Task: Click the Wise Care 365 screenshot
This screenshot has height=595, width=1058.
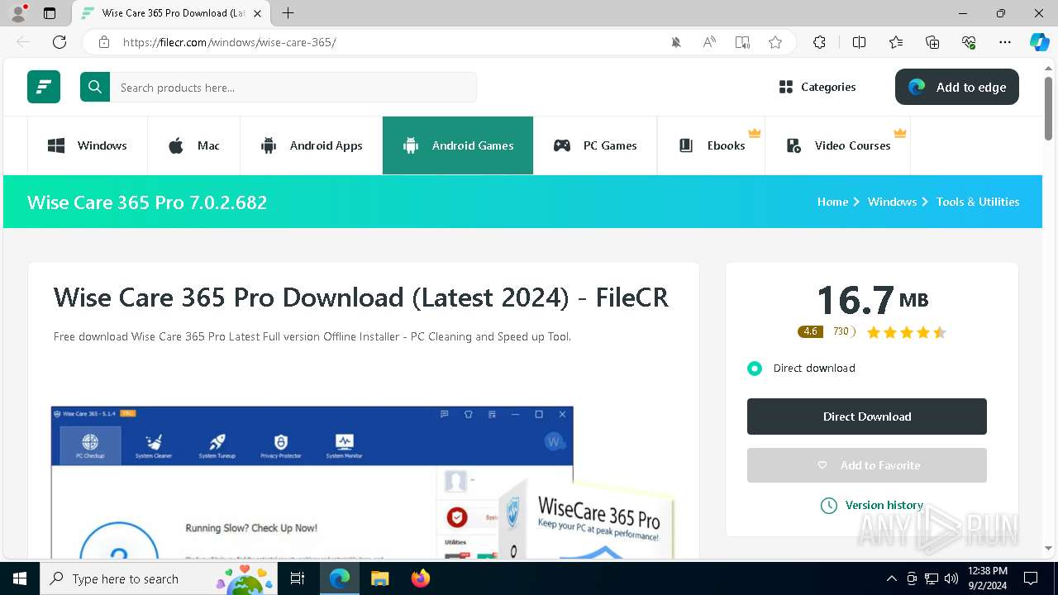Action: click(x=364, y=482)
